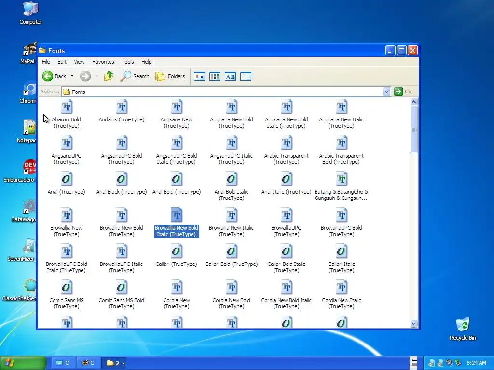Click the "Calibri Italic (TrueType)" label

click(x=342, y=267)
